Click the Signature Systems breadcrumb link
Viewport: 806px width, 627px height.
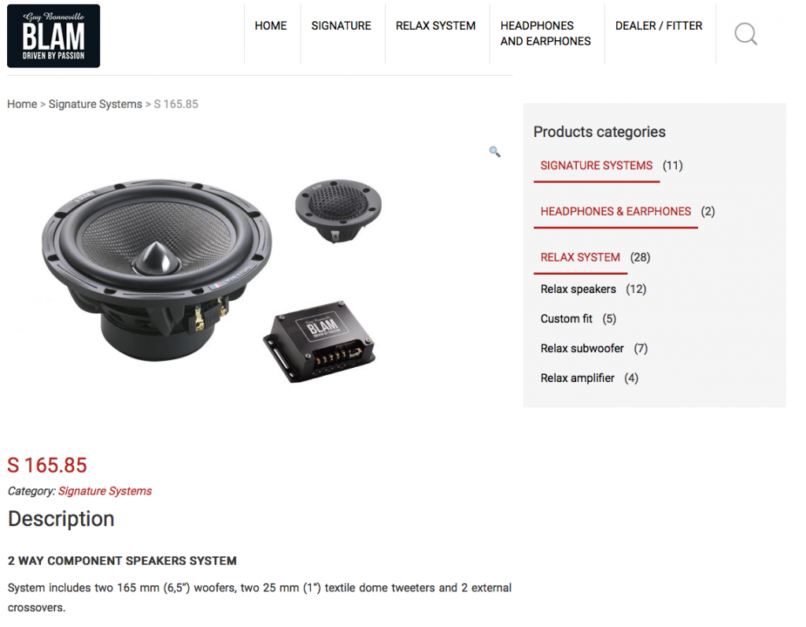[x=95, y=104]
